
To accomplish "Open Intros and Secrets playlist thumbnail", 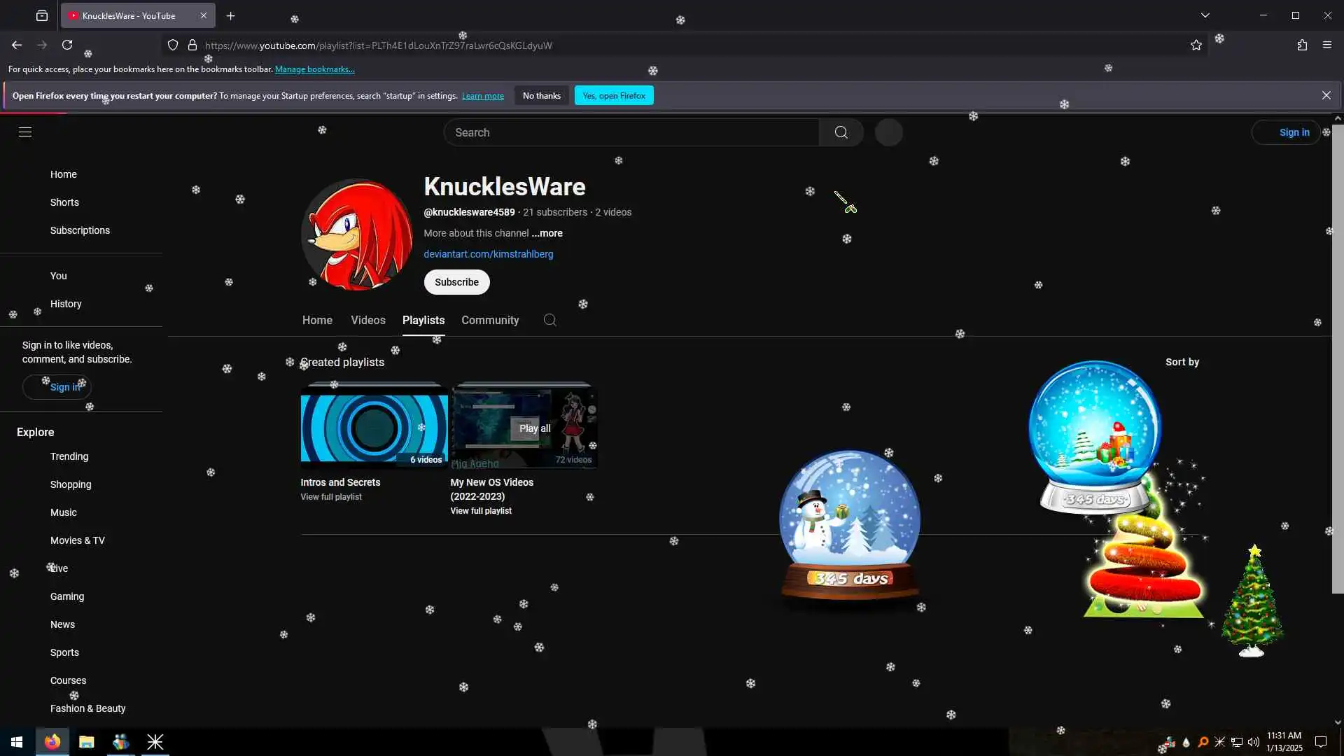I will tap(374, 427).
